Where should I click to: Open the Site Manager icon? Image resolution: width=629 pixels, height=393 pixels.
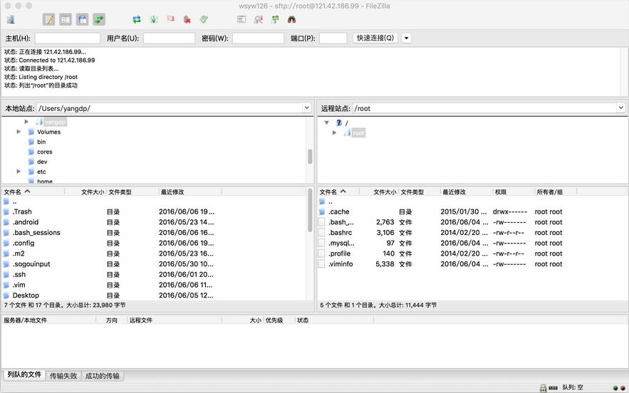pos(11,19)
